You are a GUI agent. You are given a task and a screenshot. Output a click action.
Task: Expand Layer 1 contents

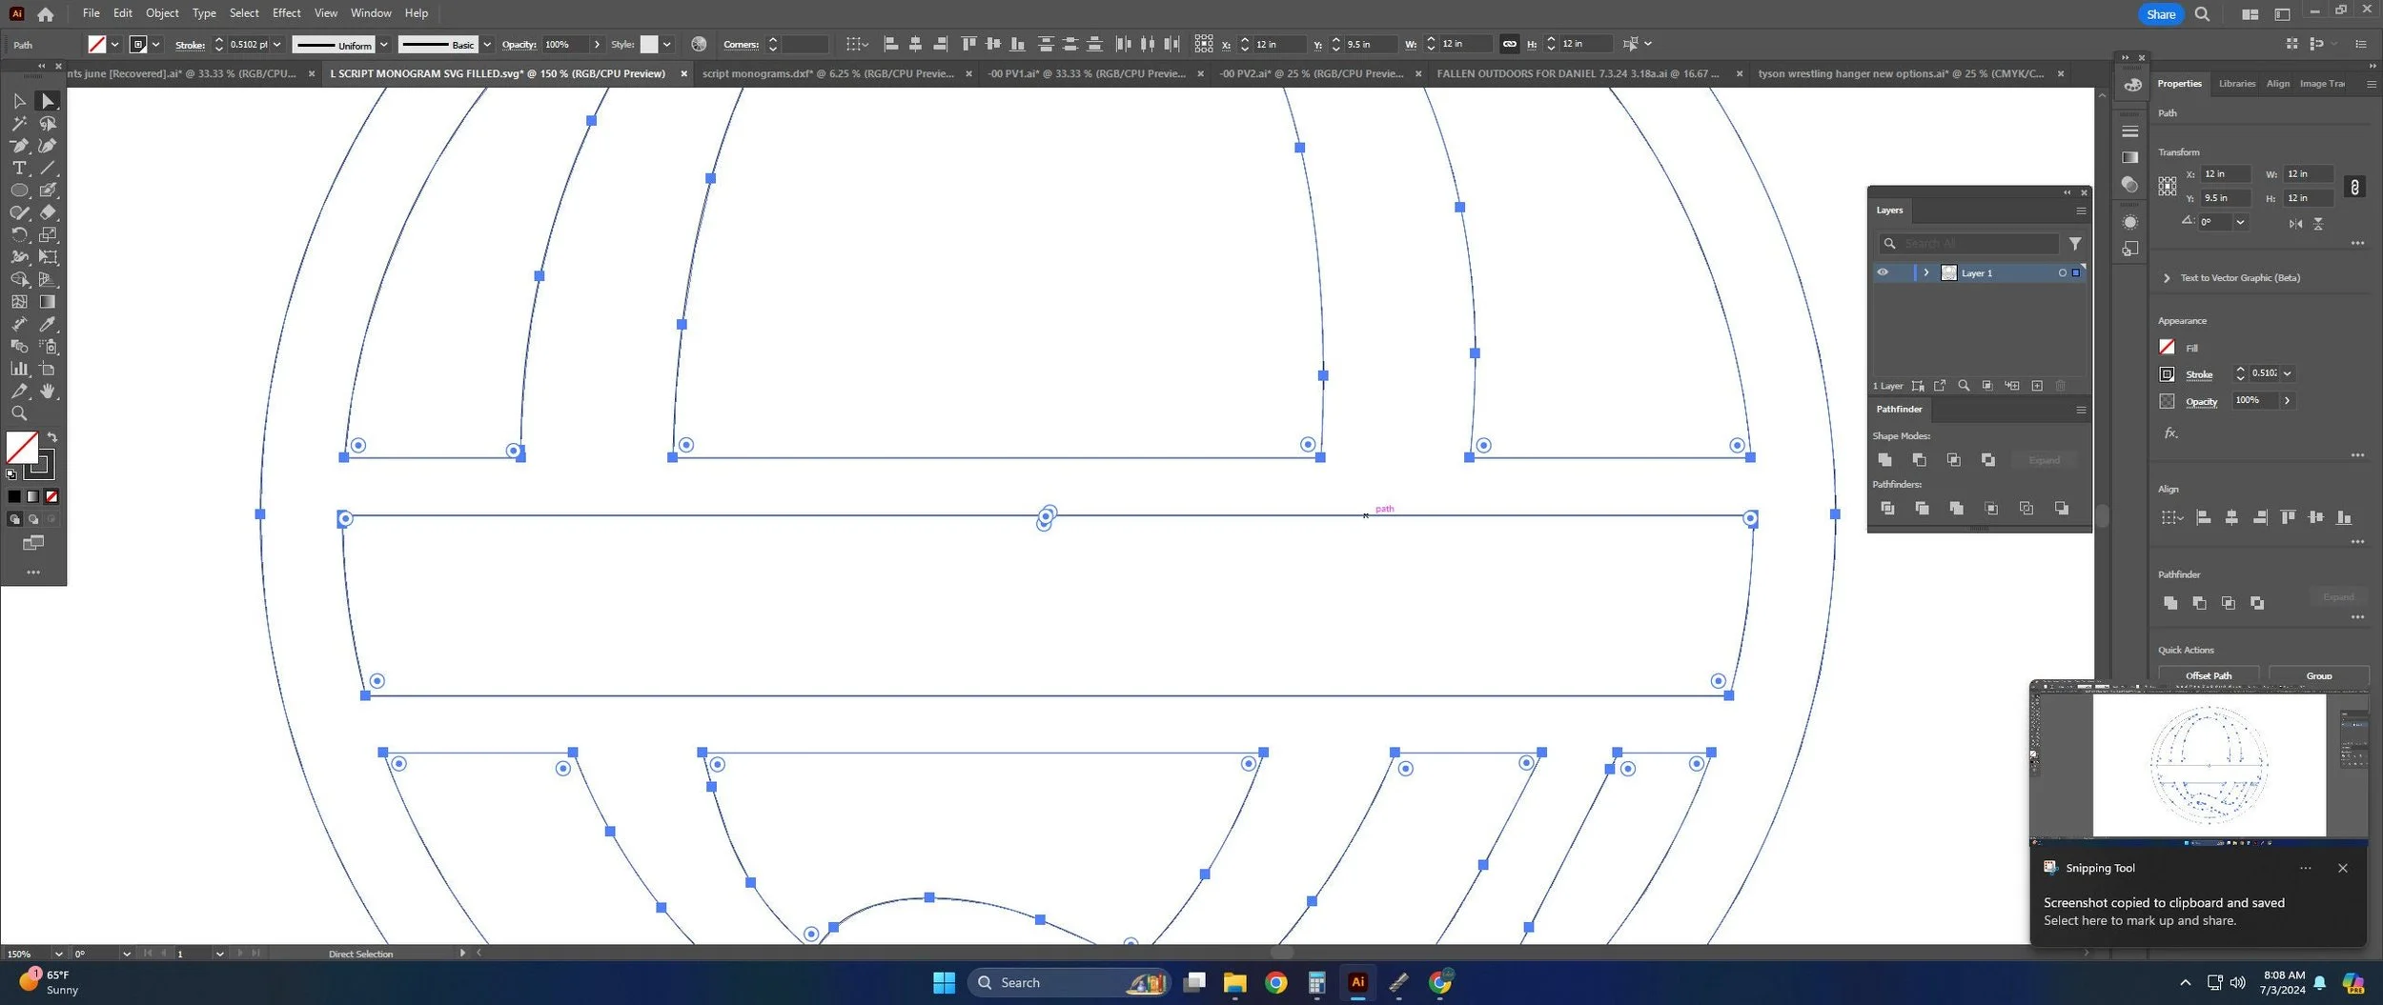[1925, 272]
